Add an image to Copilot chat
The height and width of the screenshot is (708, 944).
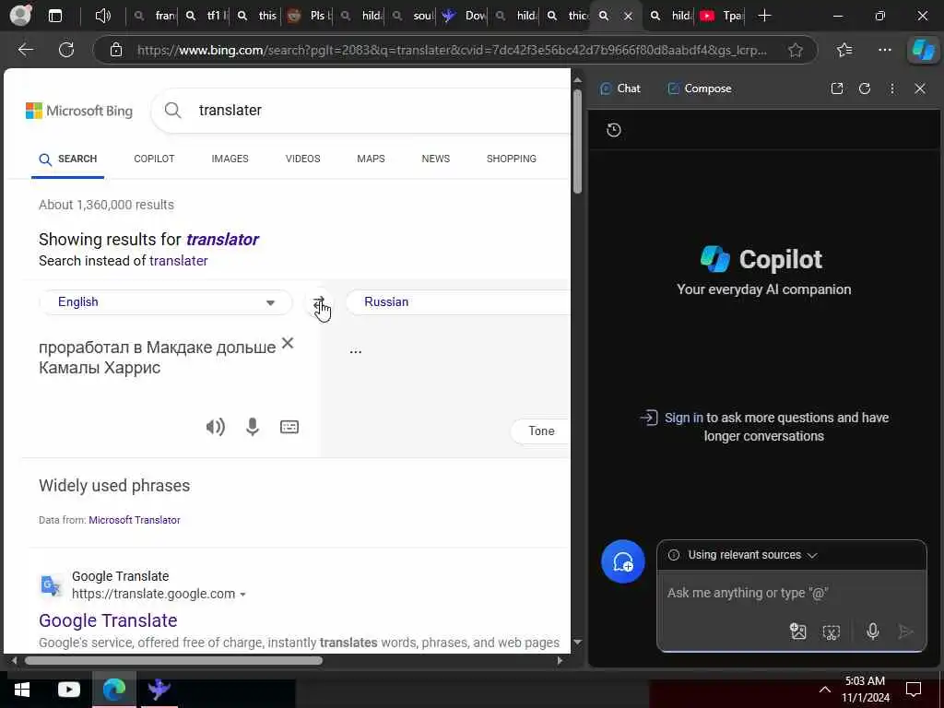coord(797,631)
